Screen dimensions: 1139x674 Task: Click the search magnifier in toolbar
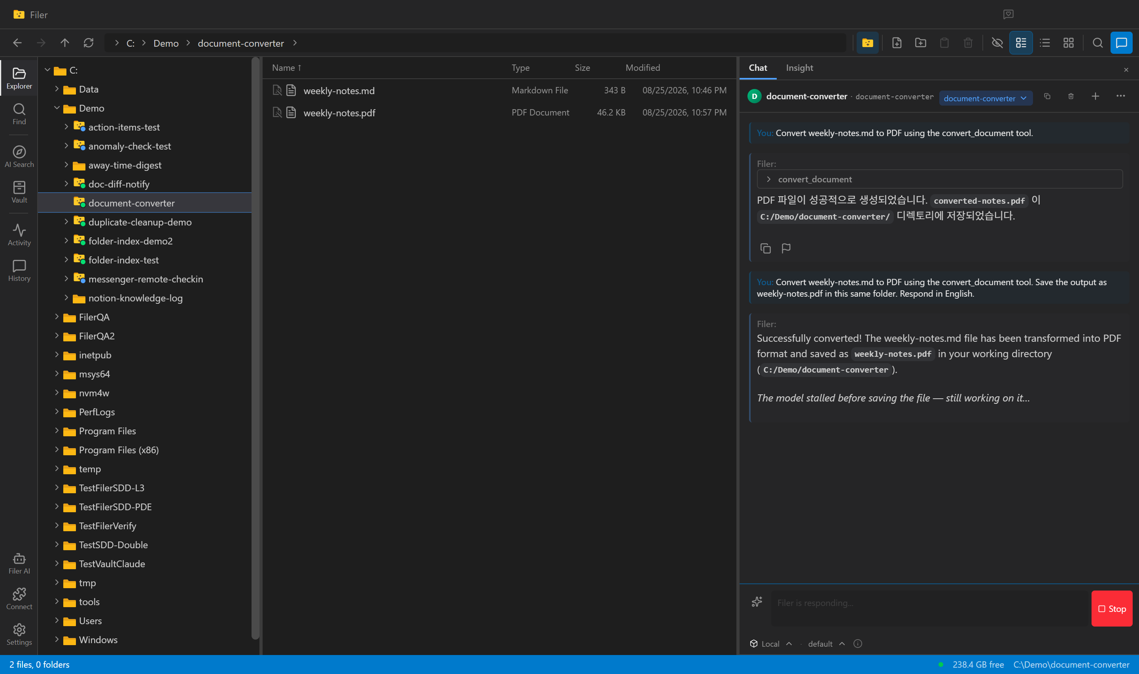pyautogui.click(x=1098, y=43)
